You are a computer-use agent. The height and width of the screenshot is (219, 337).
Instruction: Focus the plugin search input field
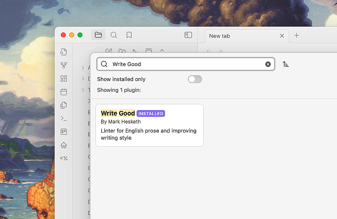click(x=186, y=64)
